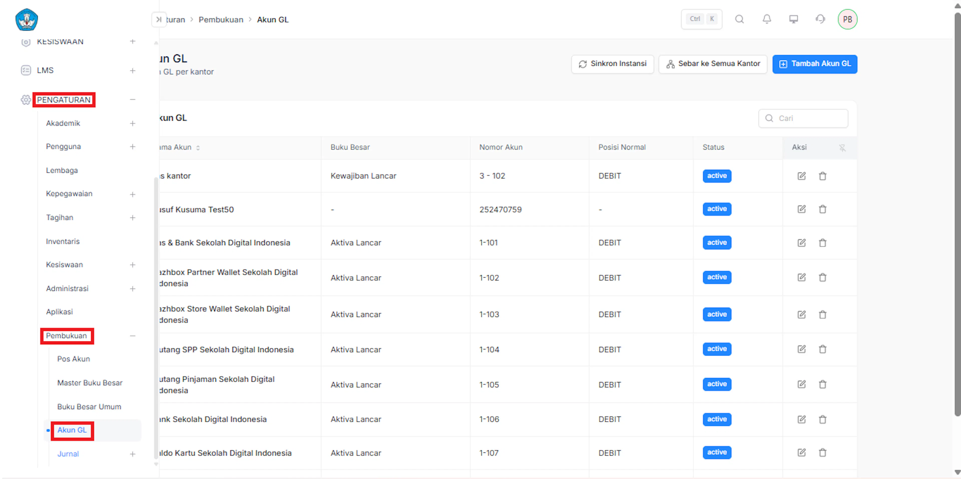Image resolution: width=961 pixels, height=479 pixels.
Task: Open Lembaga settings menu item
Action: [x=62, y=170]
